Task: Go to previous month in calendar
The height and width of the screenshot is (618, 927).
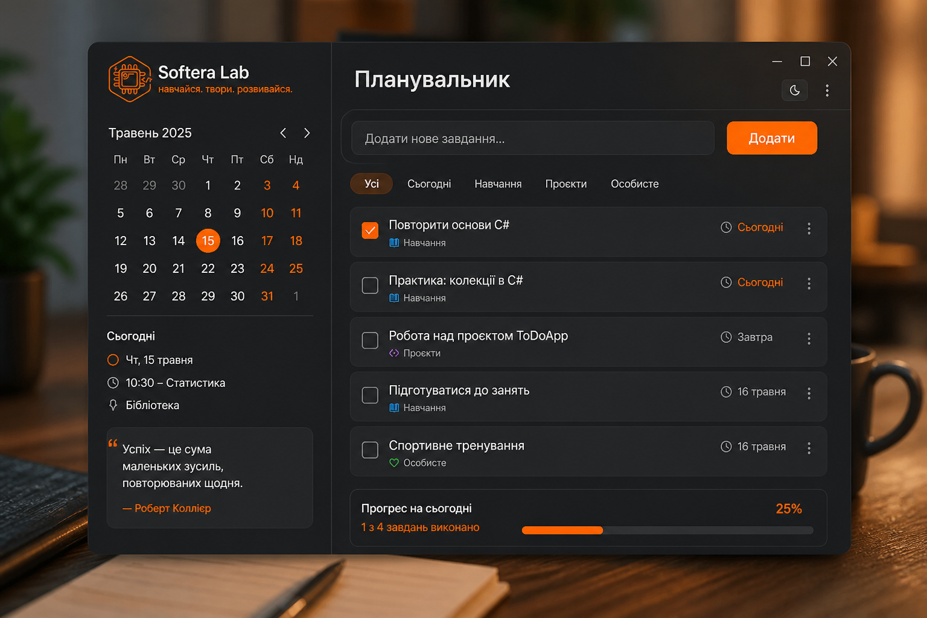Action: pos(283,133)
